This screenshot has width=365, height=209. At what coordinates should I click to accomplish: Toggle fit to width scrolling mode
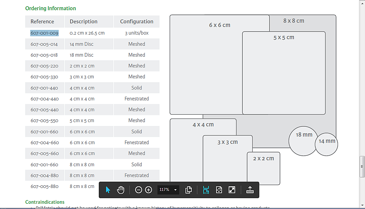(206, 190)
